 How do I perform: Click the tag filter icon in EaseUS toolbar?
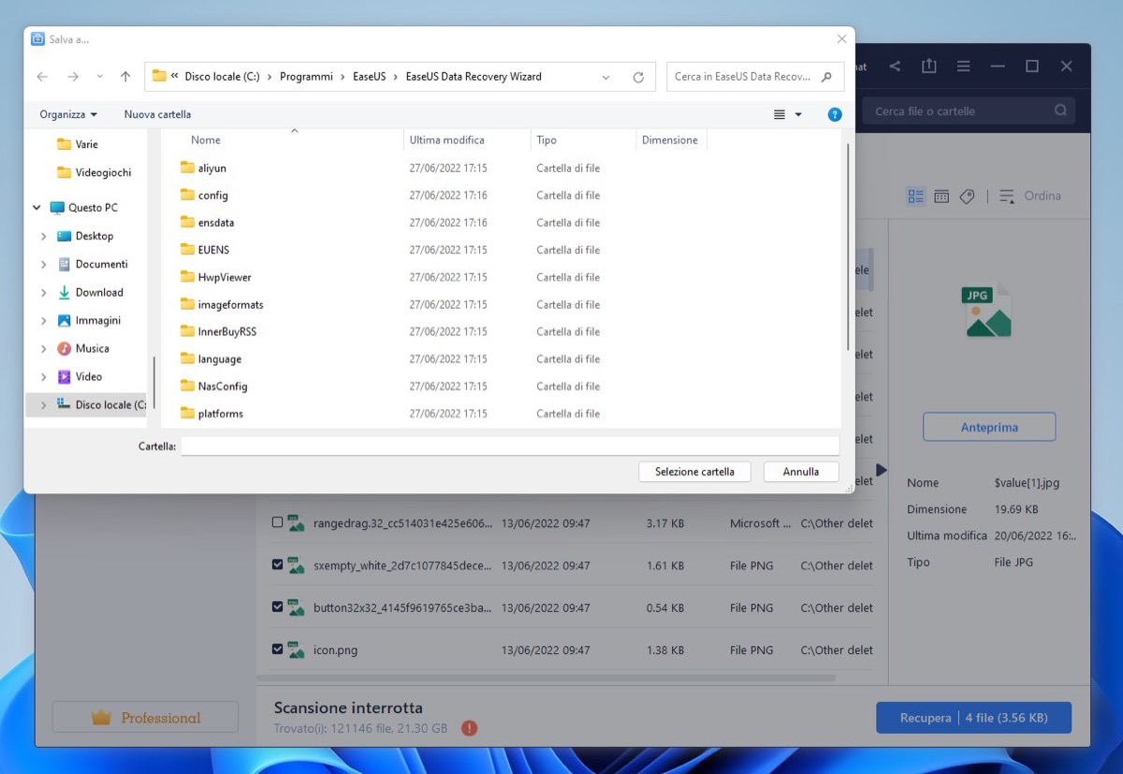coord(967,196)
